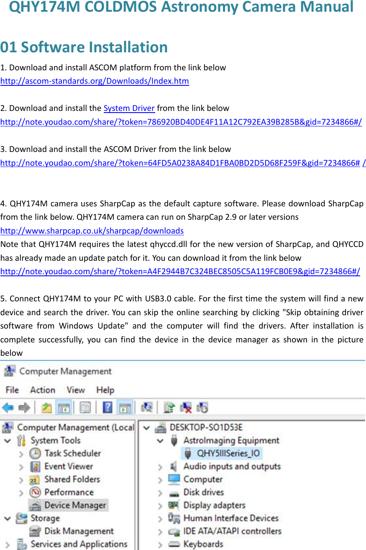The height and width of the screenshot is (550, 366).
Task: Click the gray forward navigation arrow
Action: click(x=24, y=407)
